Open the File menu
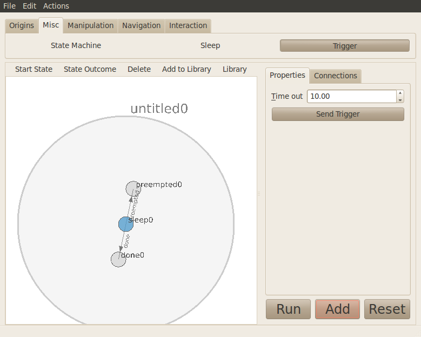Screen dimensions: 421x337 (9, 6)
